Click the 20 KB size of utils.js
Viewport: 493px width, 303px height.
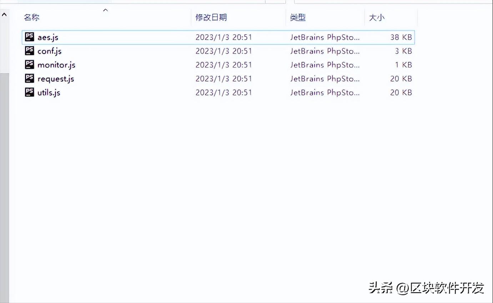click(401, 92)
